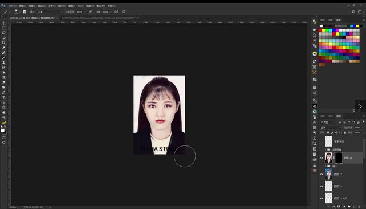Select the Zoom magnifier tool
Image resolution: width=366 pixels, height=209 pixels.
coord(3,117)
